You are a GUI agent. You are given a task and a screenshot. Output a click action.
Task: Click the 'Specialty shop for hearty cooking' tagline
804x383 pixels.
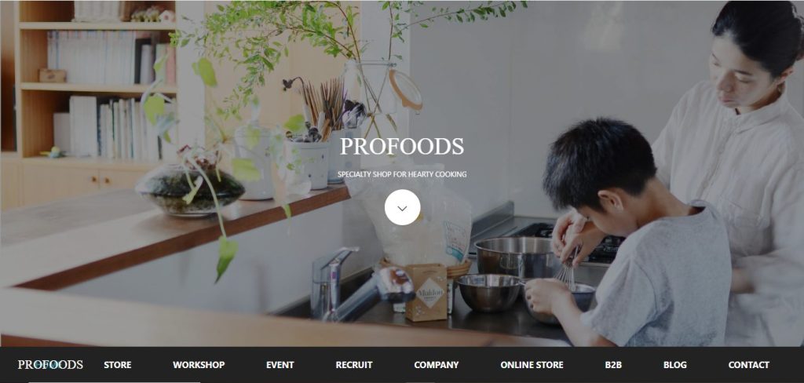click(x=402, y=174)
